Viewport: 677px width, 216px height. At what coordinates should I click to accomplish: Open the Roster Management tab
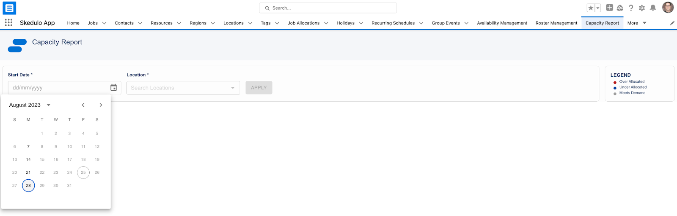click(556, 23)
